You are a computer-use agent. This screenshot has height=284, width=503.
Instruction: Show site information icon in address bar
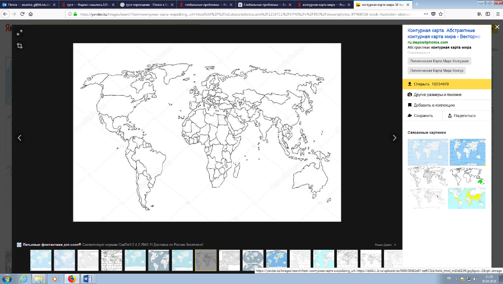(70, 14)
